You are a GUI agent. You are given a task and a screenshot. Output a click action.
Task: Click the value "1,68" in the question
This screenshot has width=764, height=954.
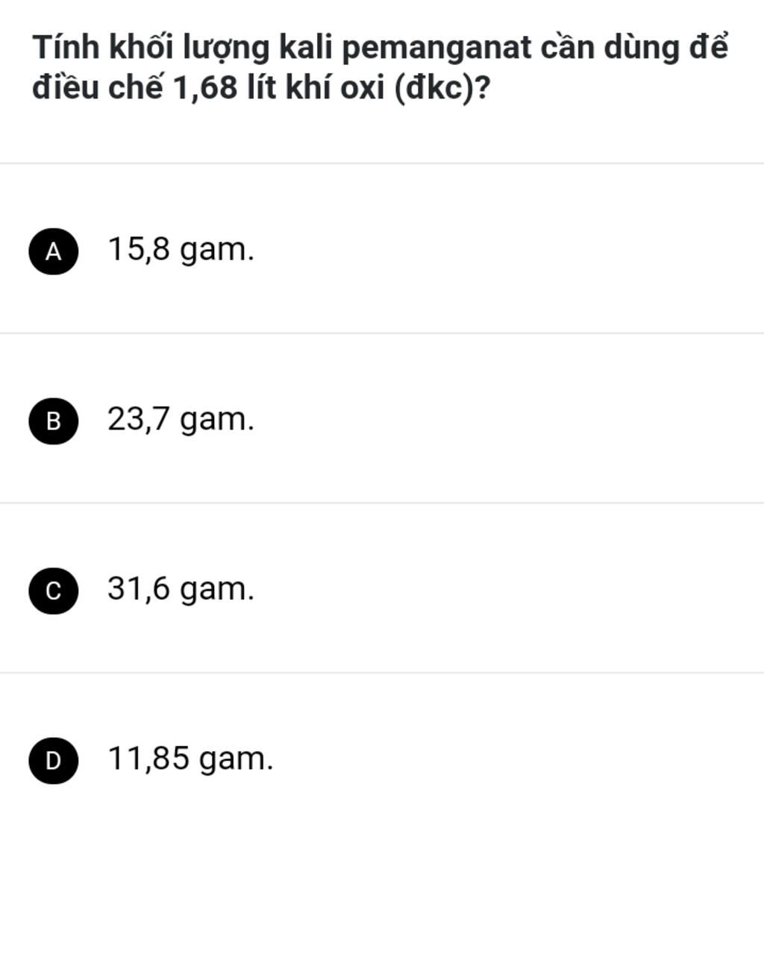point(205,90)
